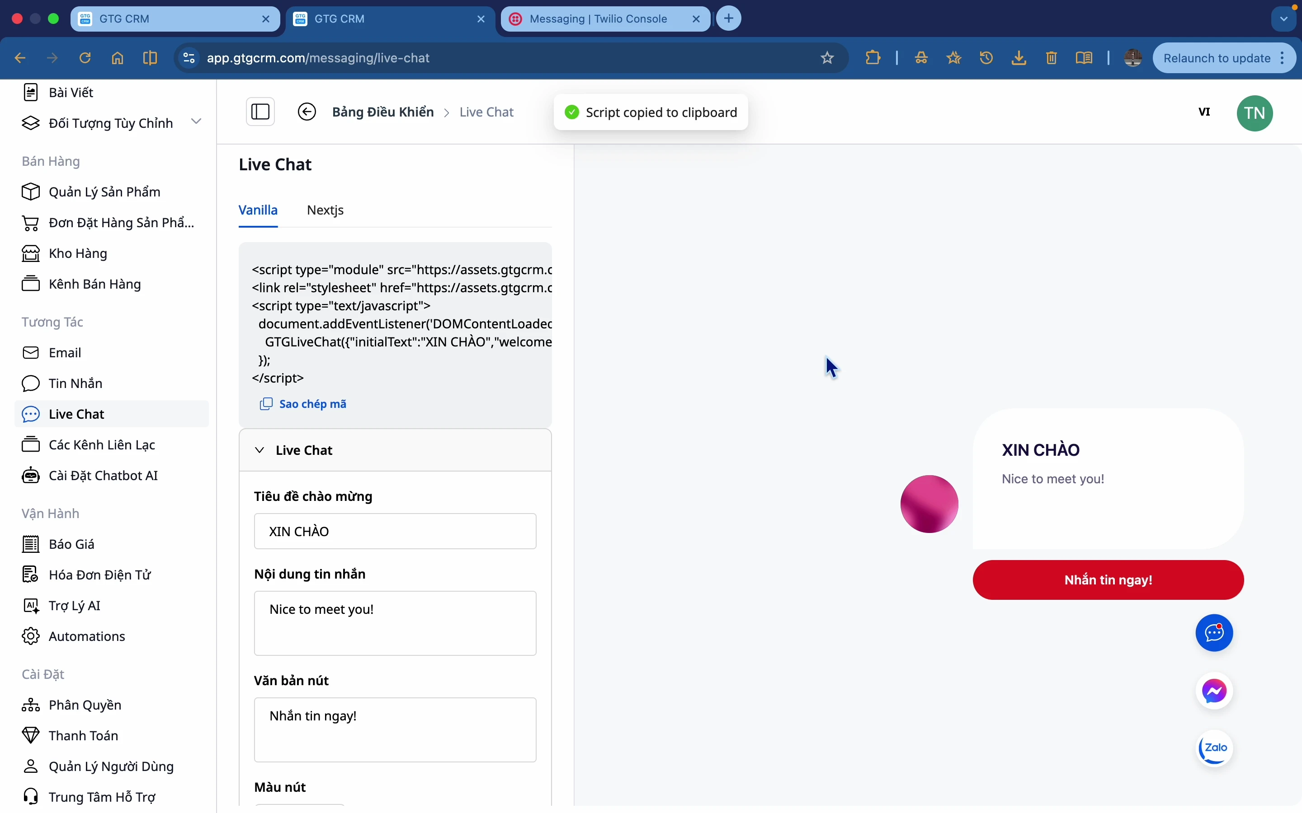This screenshot has width=1302, height=813.
Task: Toggle the sidebar panel visibility
Action: pyautogui.click(x=260, y=111)
